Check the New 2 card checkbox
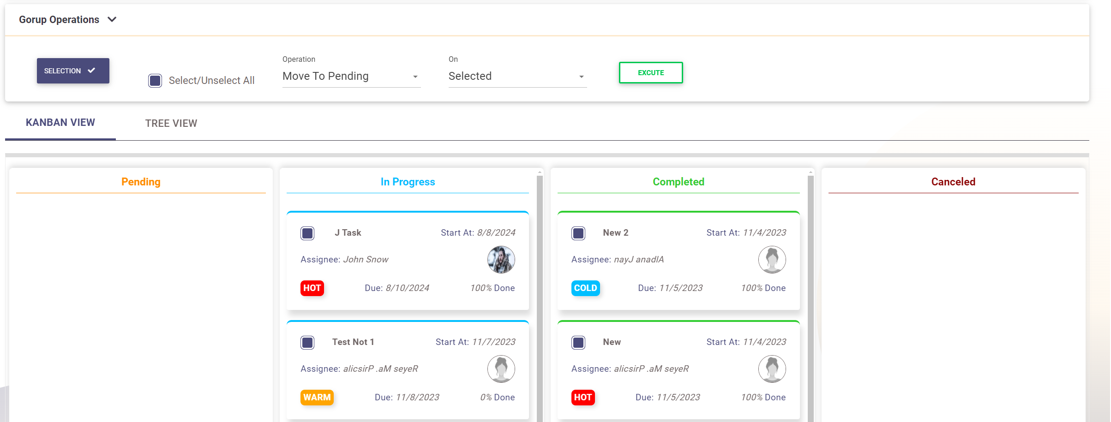The width and height of the screenshot is (1111, 422). (578, 233)
